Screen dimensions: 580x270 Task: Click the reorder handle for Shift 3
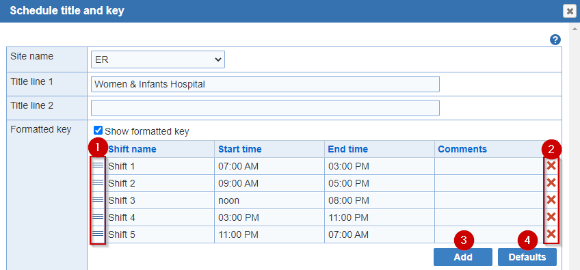click(x=98, y=200)
